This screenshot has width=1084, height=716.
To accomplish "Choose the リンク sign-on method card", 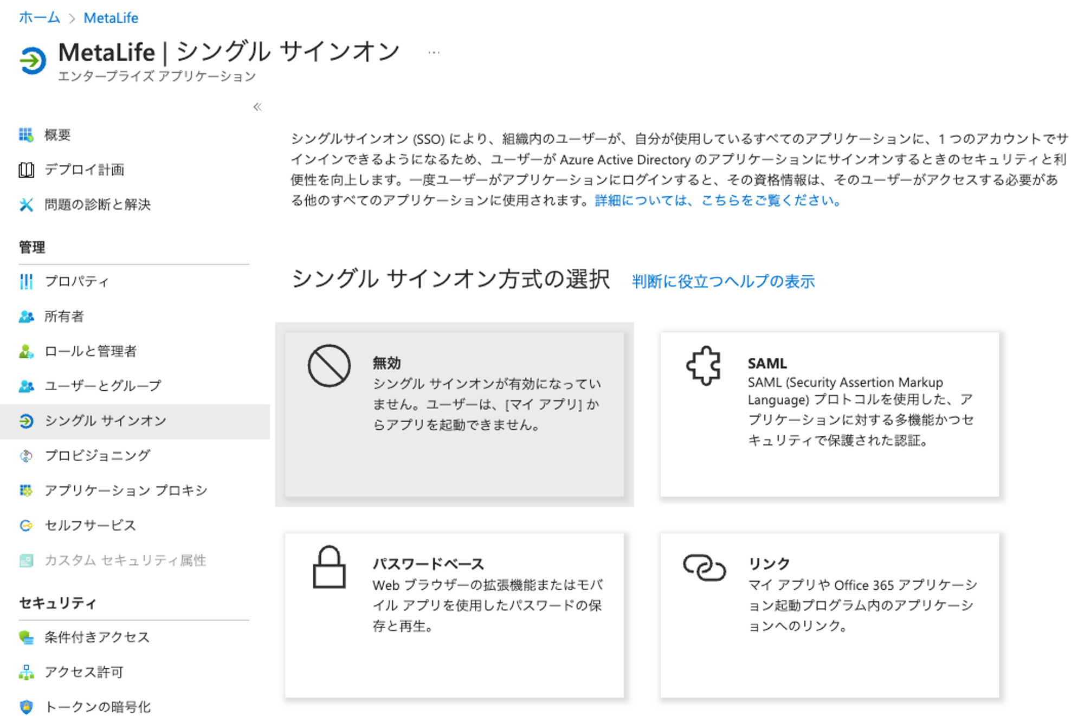I will point(829,615).
